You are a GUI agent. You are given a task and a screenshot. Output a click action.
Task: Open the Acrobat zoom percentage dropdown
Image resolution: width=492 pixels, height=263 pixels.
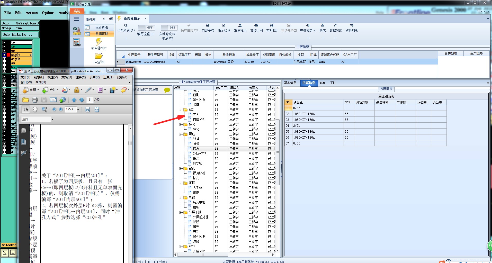(x=78, y=110)
